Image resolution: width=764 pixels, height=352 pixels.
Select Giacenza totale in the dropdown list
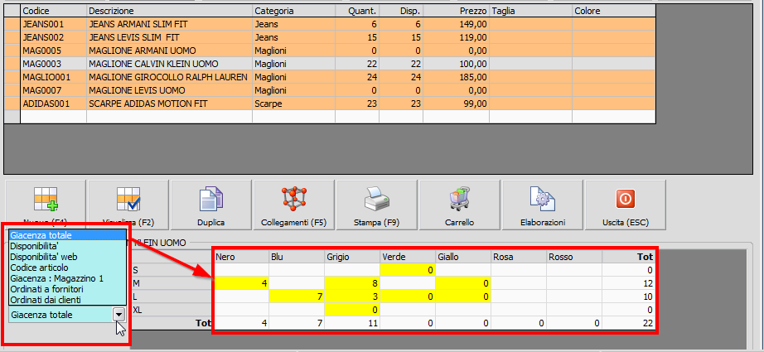[67, 235]
